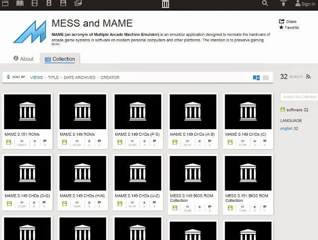Viewport: 318px width, 240px height.
Task: Switch to the About tab
Action: point(23,59)
